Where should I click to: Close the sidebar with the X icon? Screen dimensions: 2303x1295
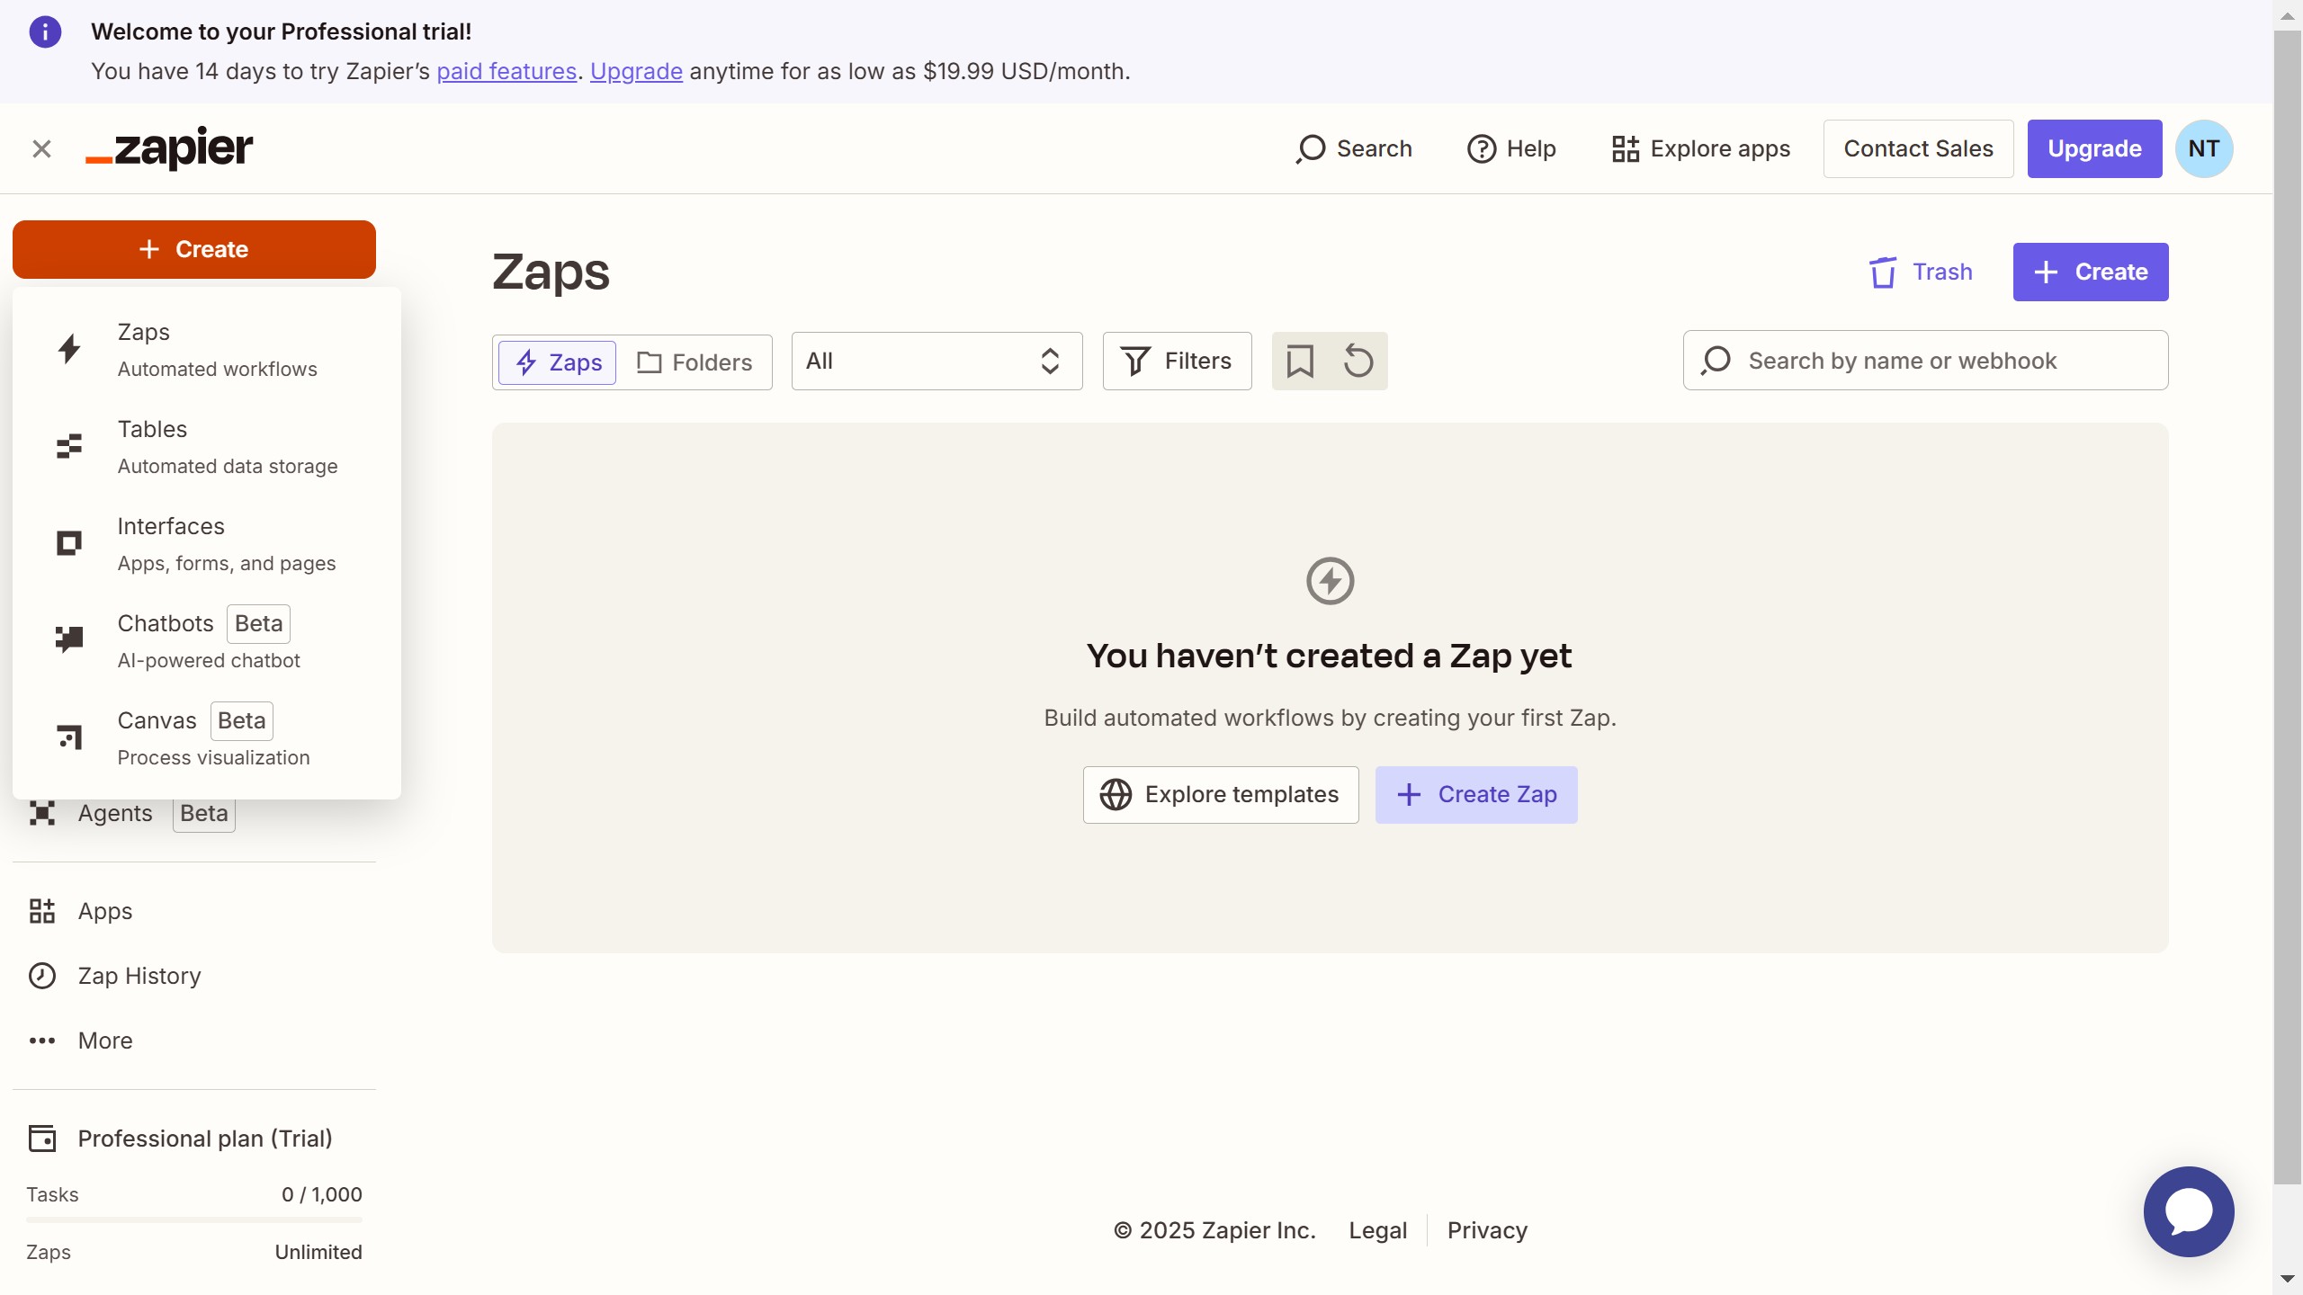point(41,148)
